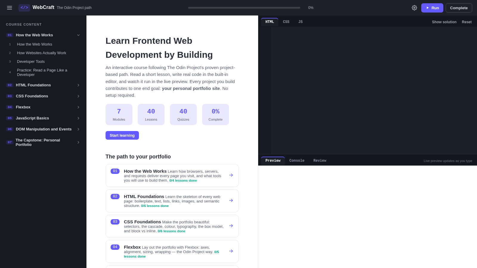Click Start learning button
The width and height of the screenshot is (477, 268).
click(122, 135)
